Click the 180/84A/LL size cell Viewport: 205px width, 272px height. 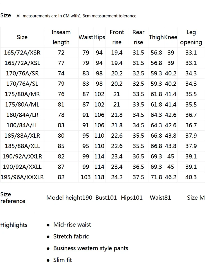[22, 125]
